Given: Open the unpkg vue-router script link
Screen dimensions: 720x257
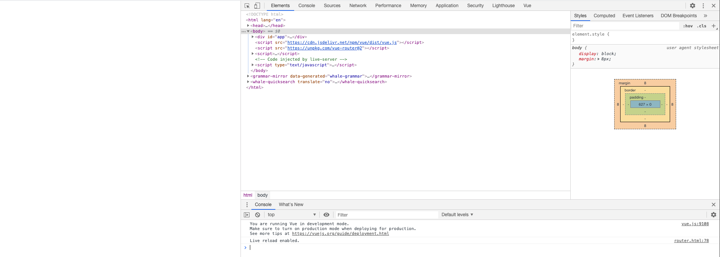Looking at the screenshot, I should [325, 48].
